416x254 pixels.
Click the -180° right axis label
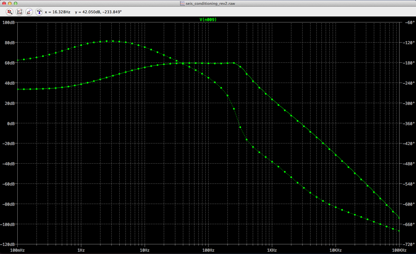point(409,63)
